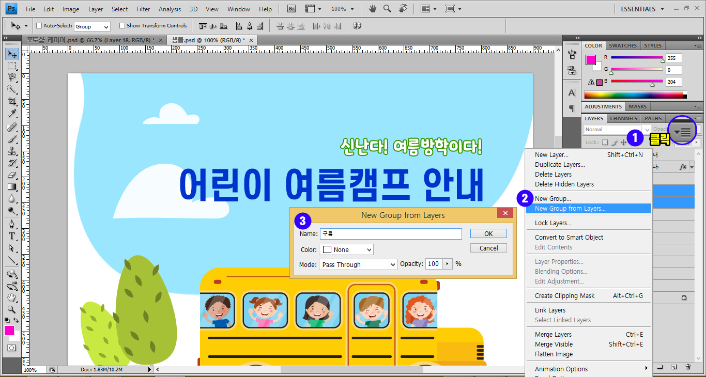Open the Opacity arrow in New Group dialog
Viewport: 706px width, 377px height.
click(x=448, y=264)
